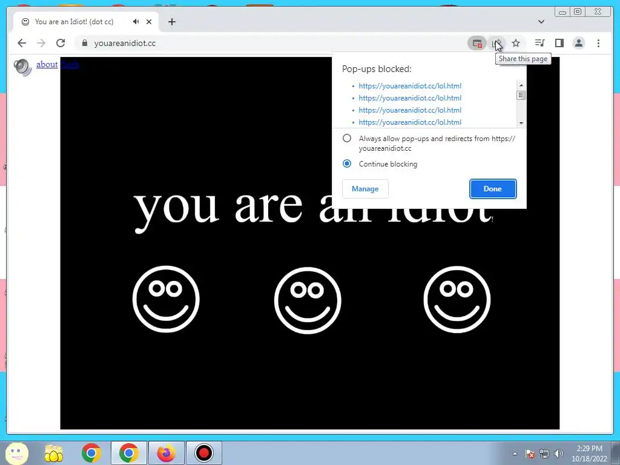This screenshot has width=620, height=465.
Task: Go back to the previous page
Action: pos(22,43)
